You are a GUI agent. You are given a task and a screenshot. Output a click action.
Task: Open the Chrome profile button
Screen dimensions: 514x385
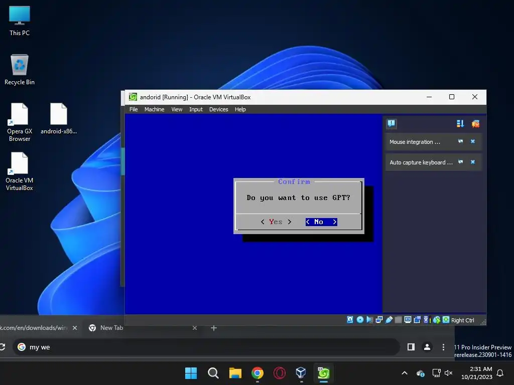click(x=427, y=347)
